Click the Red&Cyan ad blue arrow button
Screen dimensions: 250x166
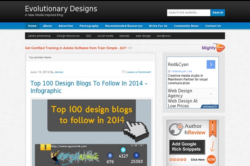[x=211, y=64]
